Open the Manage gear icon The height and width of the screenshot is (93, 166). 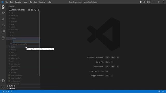click(x=3, y=87)
